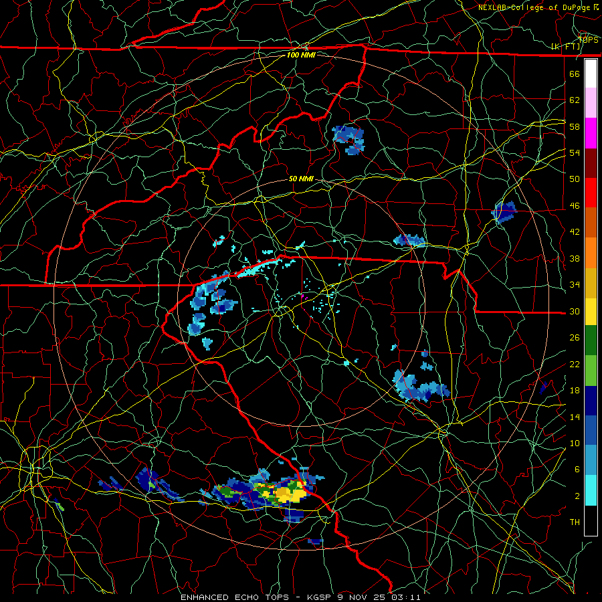Click the black TH legend band
Screen dimensions: 602x602
[x=591, y=520]
